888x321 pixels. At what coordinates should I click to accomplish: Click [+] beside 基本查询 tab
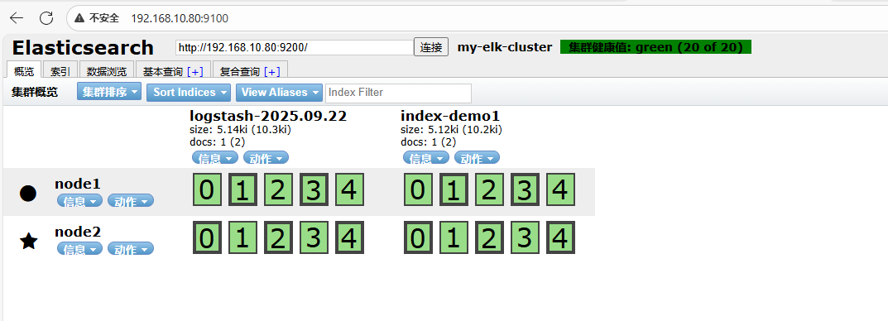tap(194, 72)
